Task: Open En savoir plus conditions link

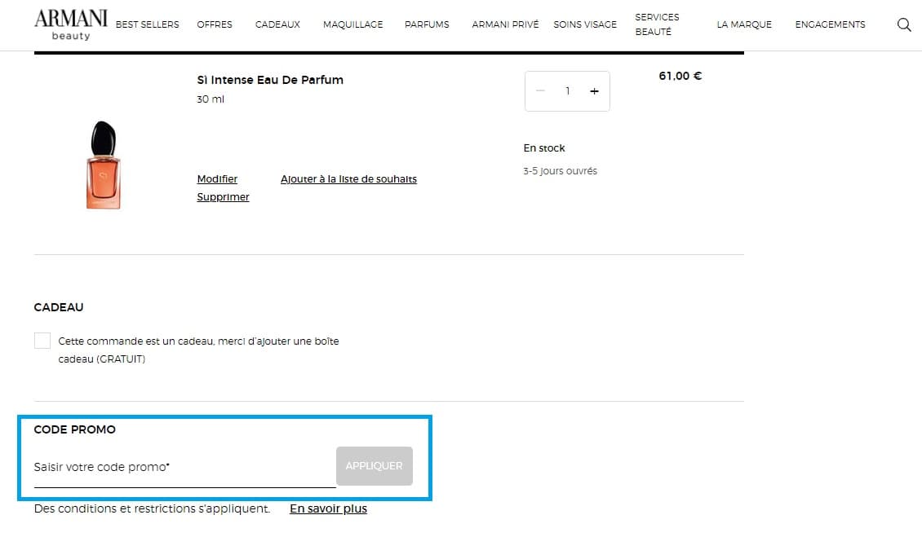Action: [327, 508]
